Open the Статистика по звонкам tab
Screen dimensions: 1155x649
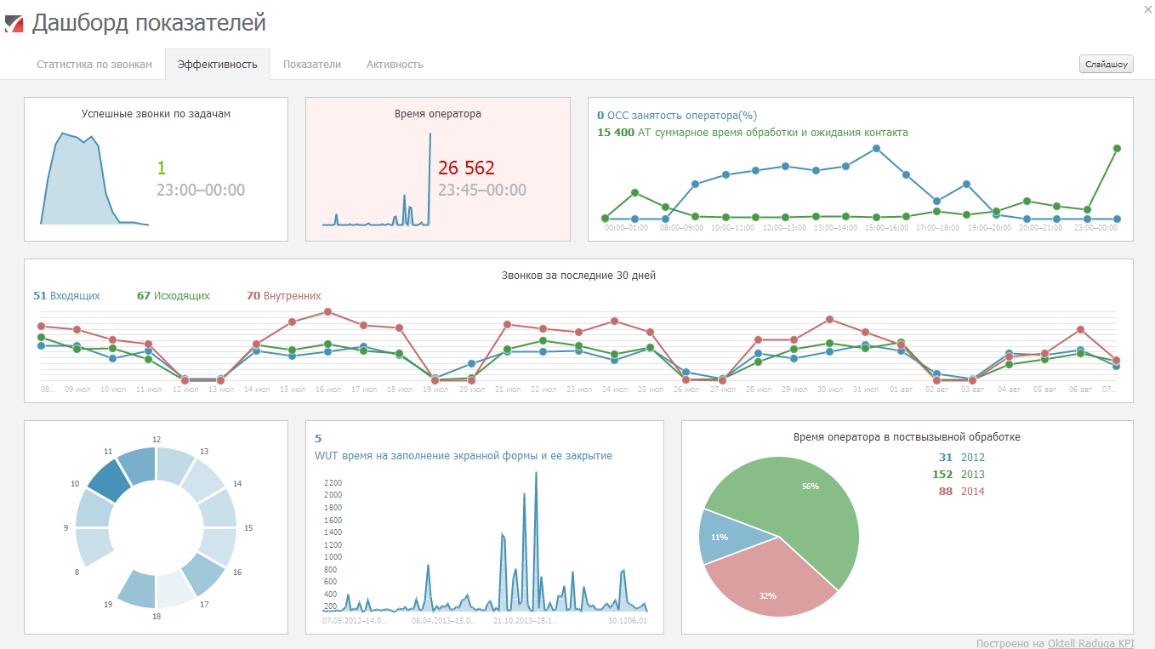click(x=94, y=65)
